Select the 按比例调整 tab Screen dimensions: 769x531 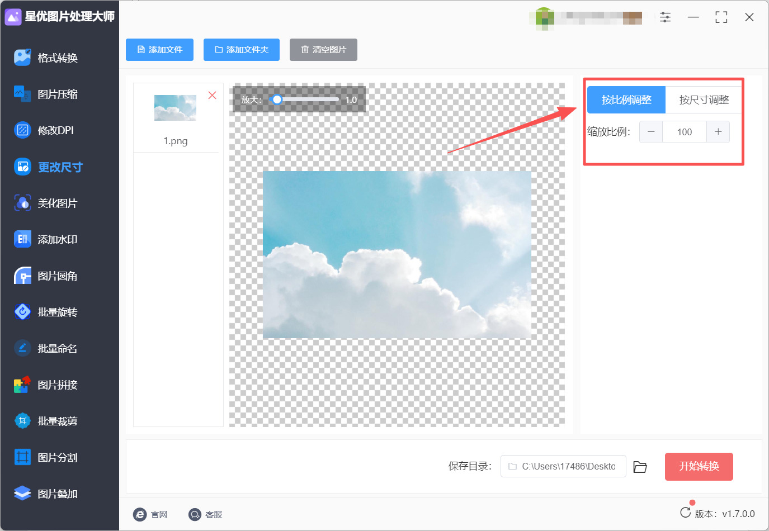pos(626,100)
